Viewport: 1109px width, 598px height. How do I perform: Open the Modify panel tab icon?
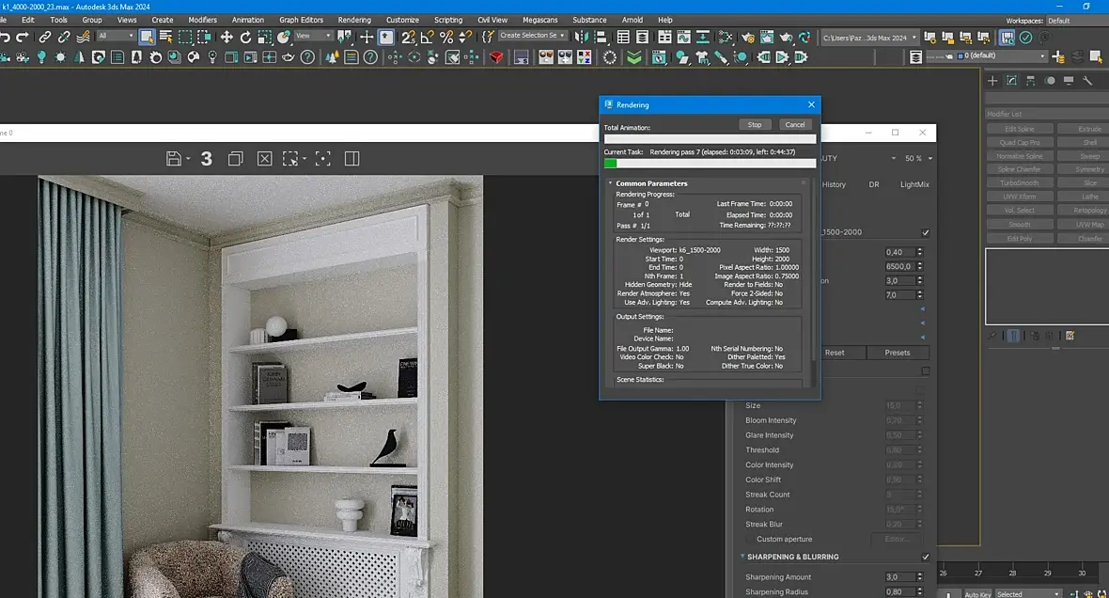tap(1012, 81)
